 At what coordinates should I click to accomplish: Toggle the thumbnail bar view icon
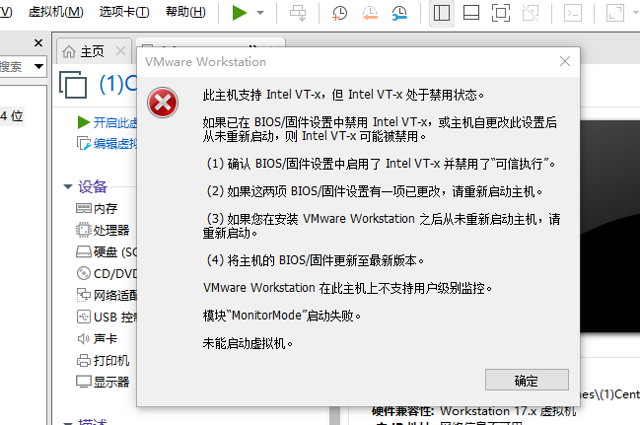click(471, 13)
